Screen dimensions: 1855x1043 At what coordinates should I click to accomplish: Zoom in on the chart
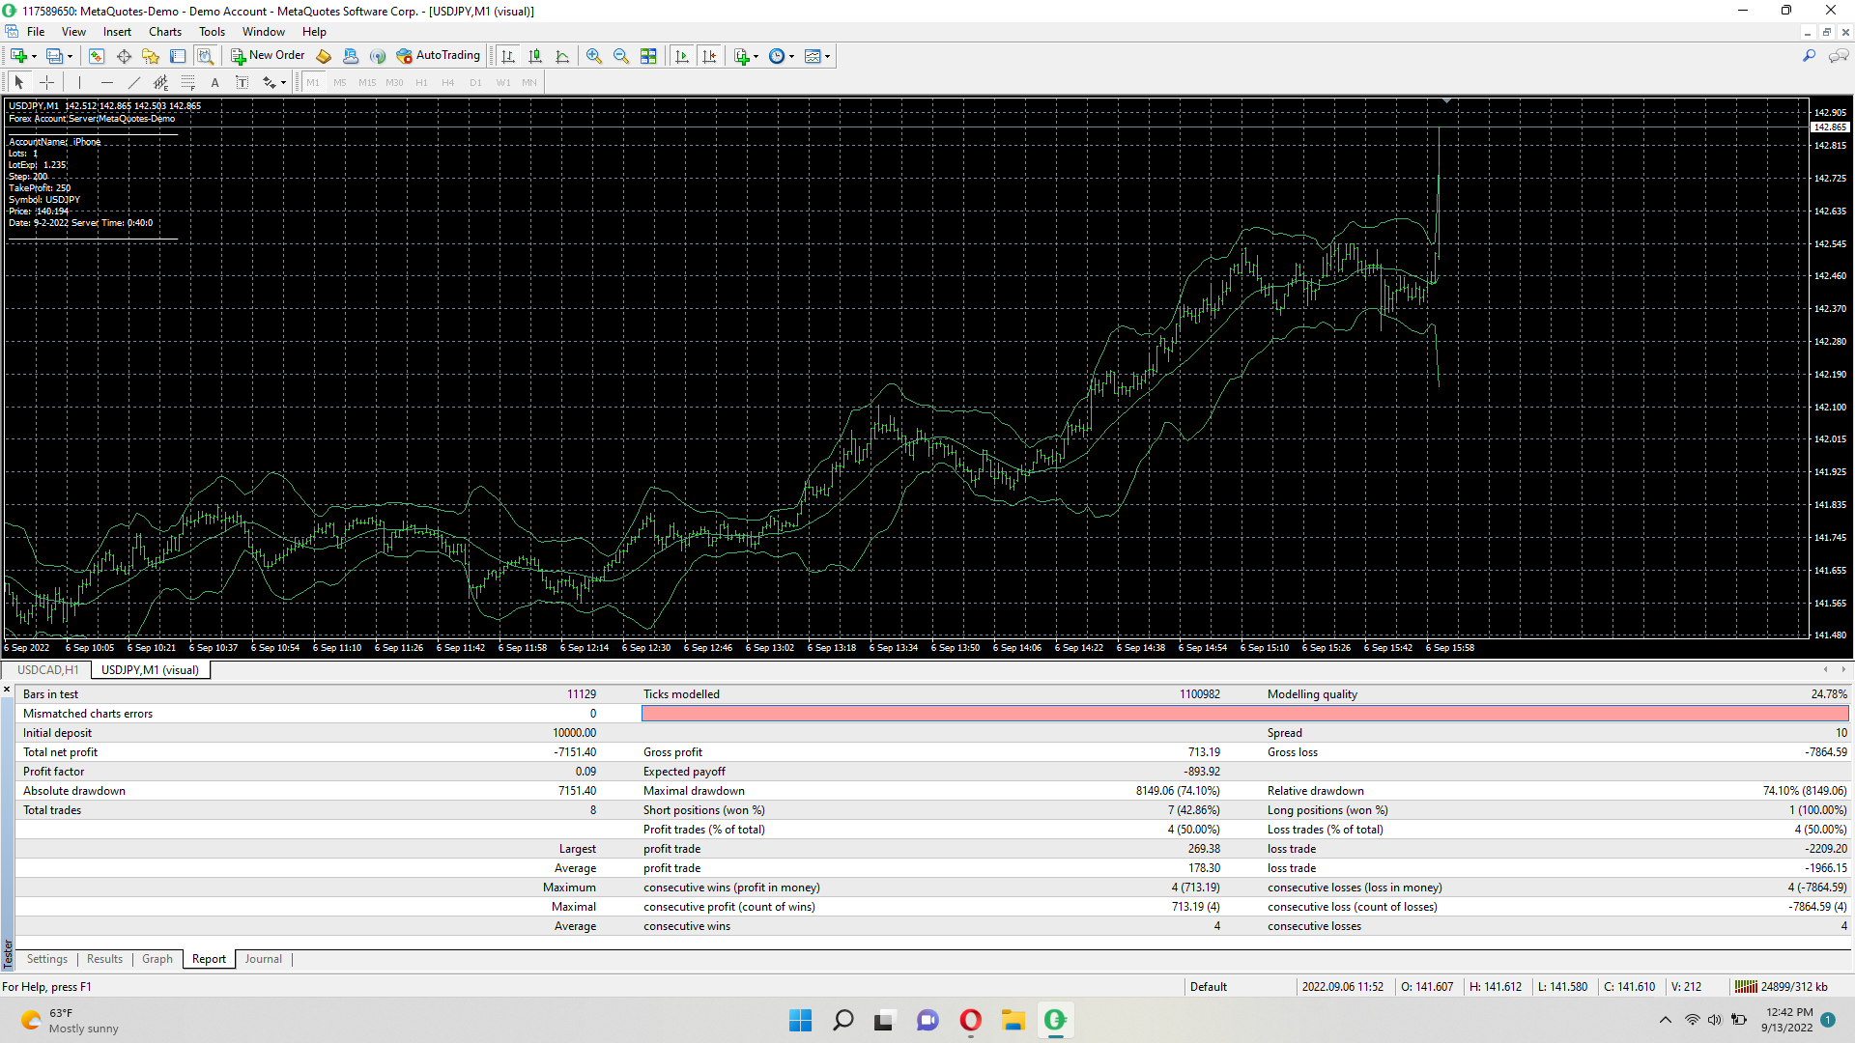point(594,56)
